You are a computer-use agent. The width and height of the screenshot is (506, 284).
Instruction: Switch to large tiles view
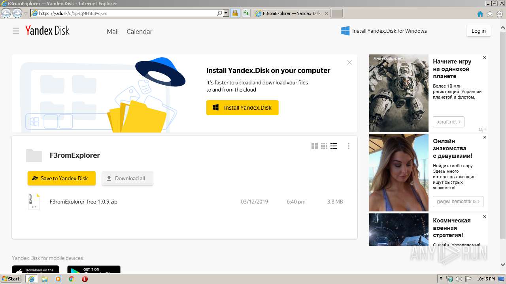(315, 146)
